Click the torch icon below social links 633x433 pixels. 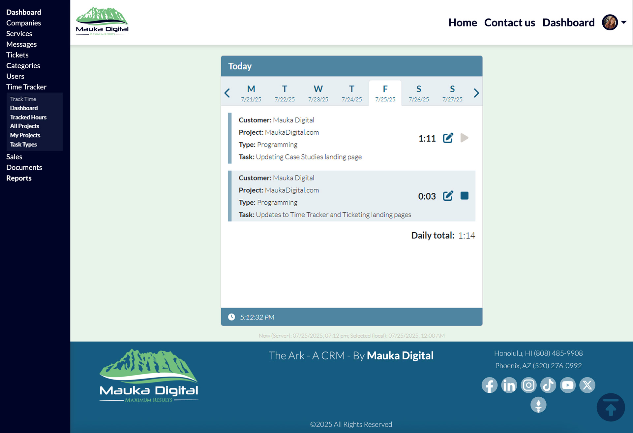538,405
